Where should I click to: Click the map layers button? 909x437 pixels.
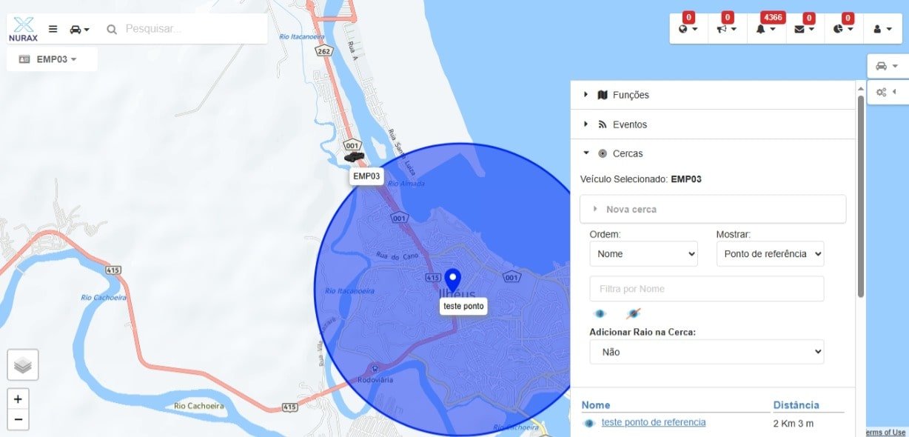point(23,364)
